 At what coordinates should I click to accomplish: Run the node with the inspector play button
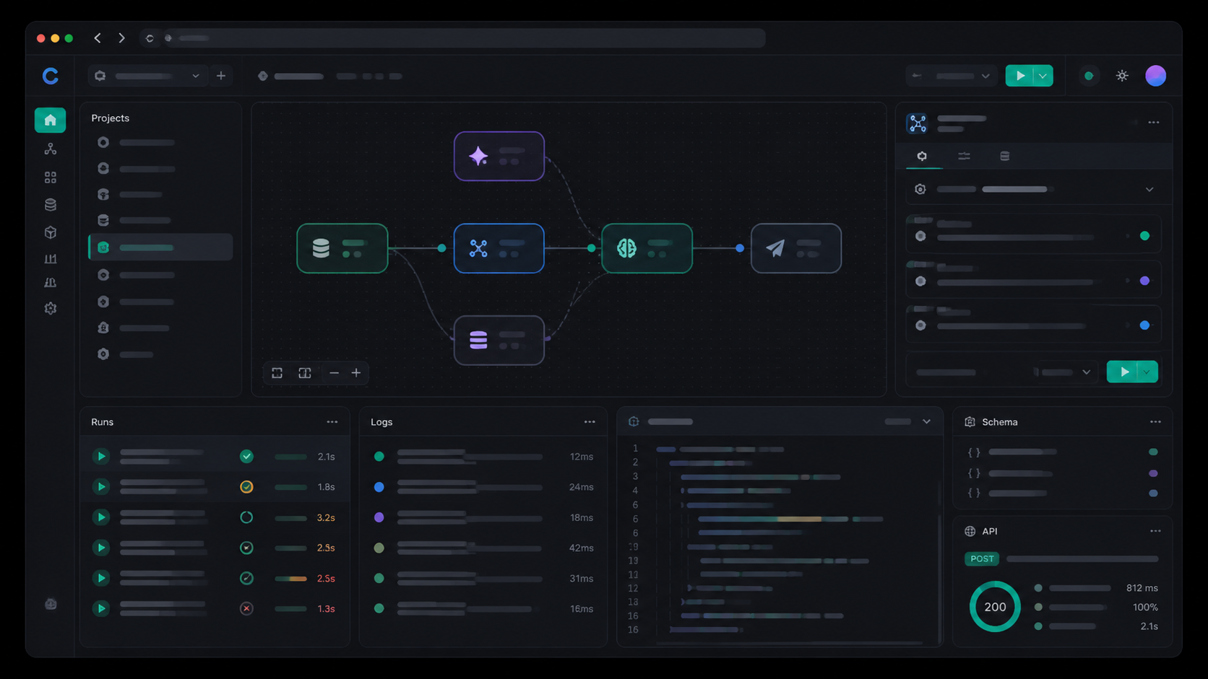1123,372
